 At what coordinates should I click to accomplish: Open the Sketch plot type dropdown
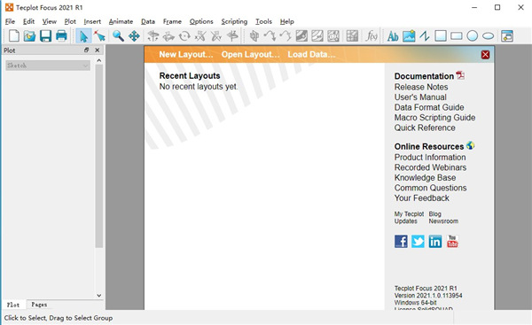pos(48,66)
